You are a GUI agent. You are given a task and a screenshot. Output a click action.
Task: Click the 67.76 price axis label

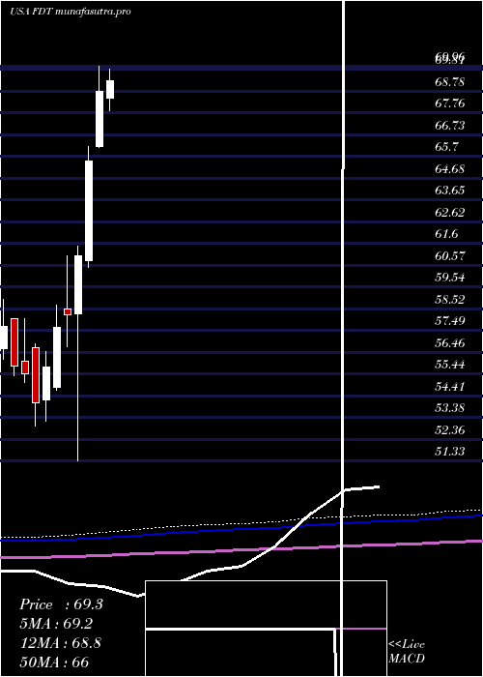tap(450, 103)
